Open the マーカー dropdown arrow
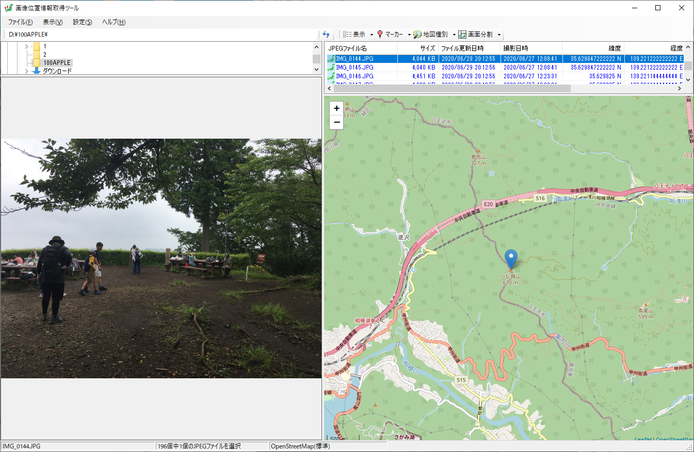 tap(409, 35)
